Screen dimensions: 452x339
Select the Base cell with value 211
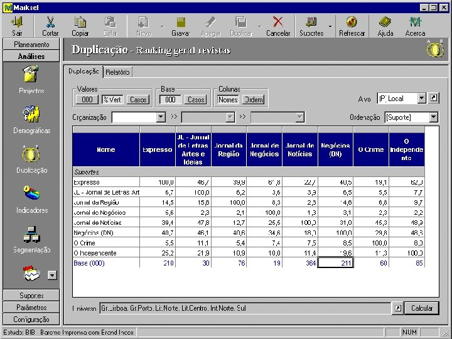(x=335, y=263)
